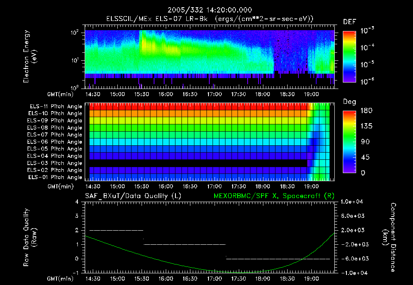The height and width of the screenshot is (285, 413).
Task: Click the quality level 1 line segment
Action: click(185, 244)
